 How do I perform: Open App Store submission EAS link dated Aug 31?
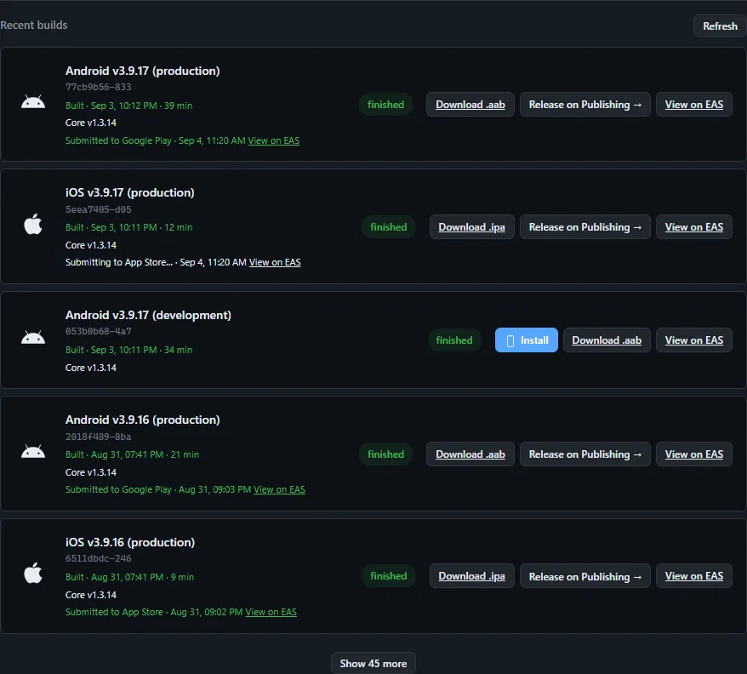click(x=271, y=612)
